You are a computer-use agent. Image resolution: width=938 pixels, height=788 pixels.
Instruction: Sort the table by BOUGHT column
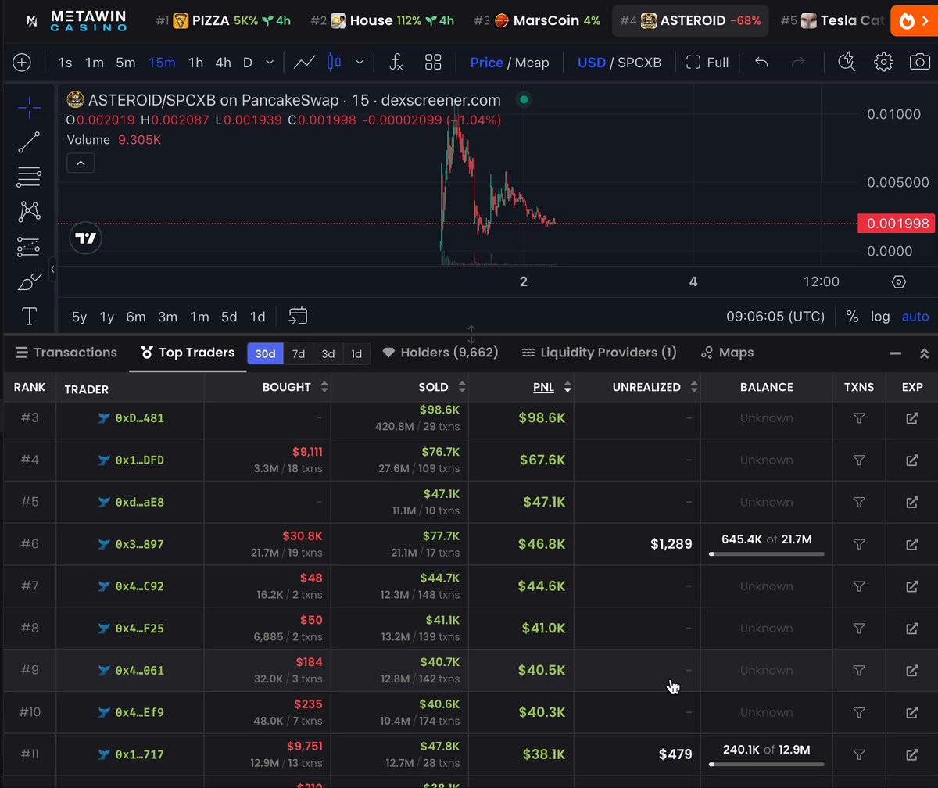pos(295,387)
